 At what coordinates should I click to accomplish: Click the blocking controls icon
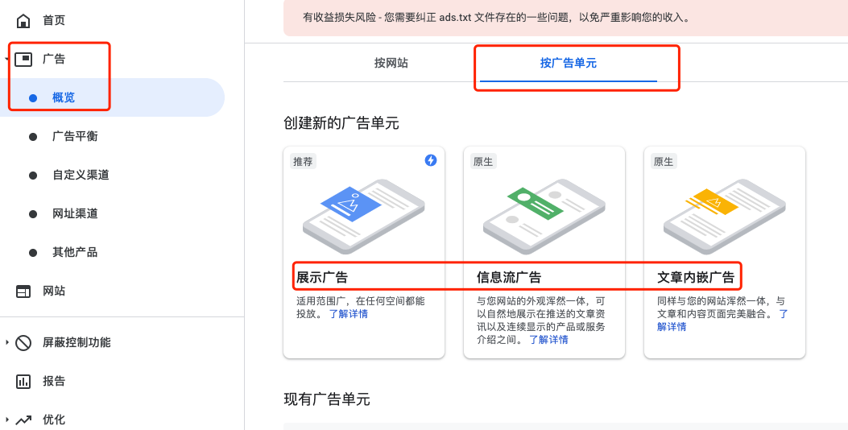[23, 342]
